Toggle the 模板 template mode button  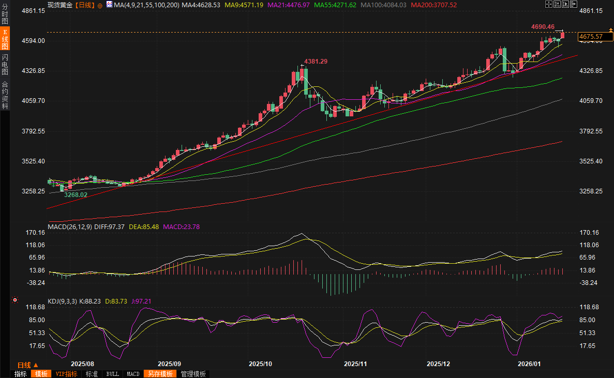click(41, 374)
